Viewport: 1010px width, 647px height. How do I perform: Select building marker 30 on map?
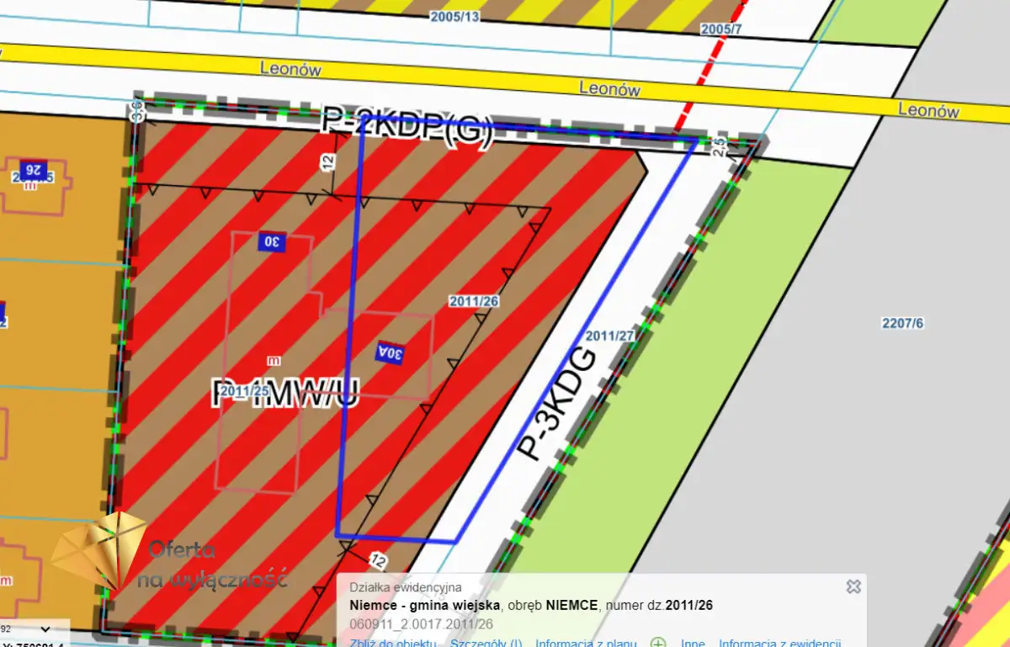[272, 241]
